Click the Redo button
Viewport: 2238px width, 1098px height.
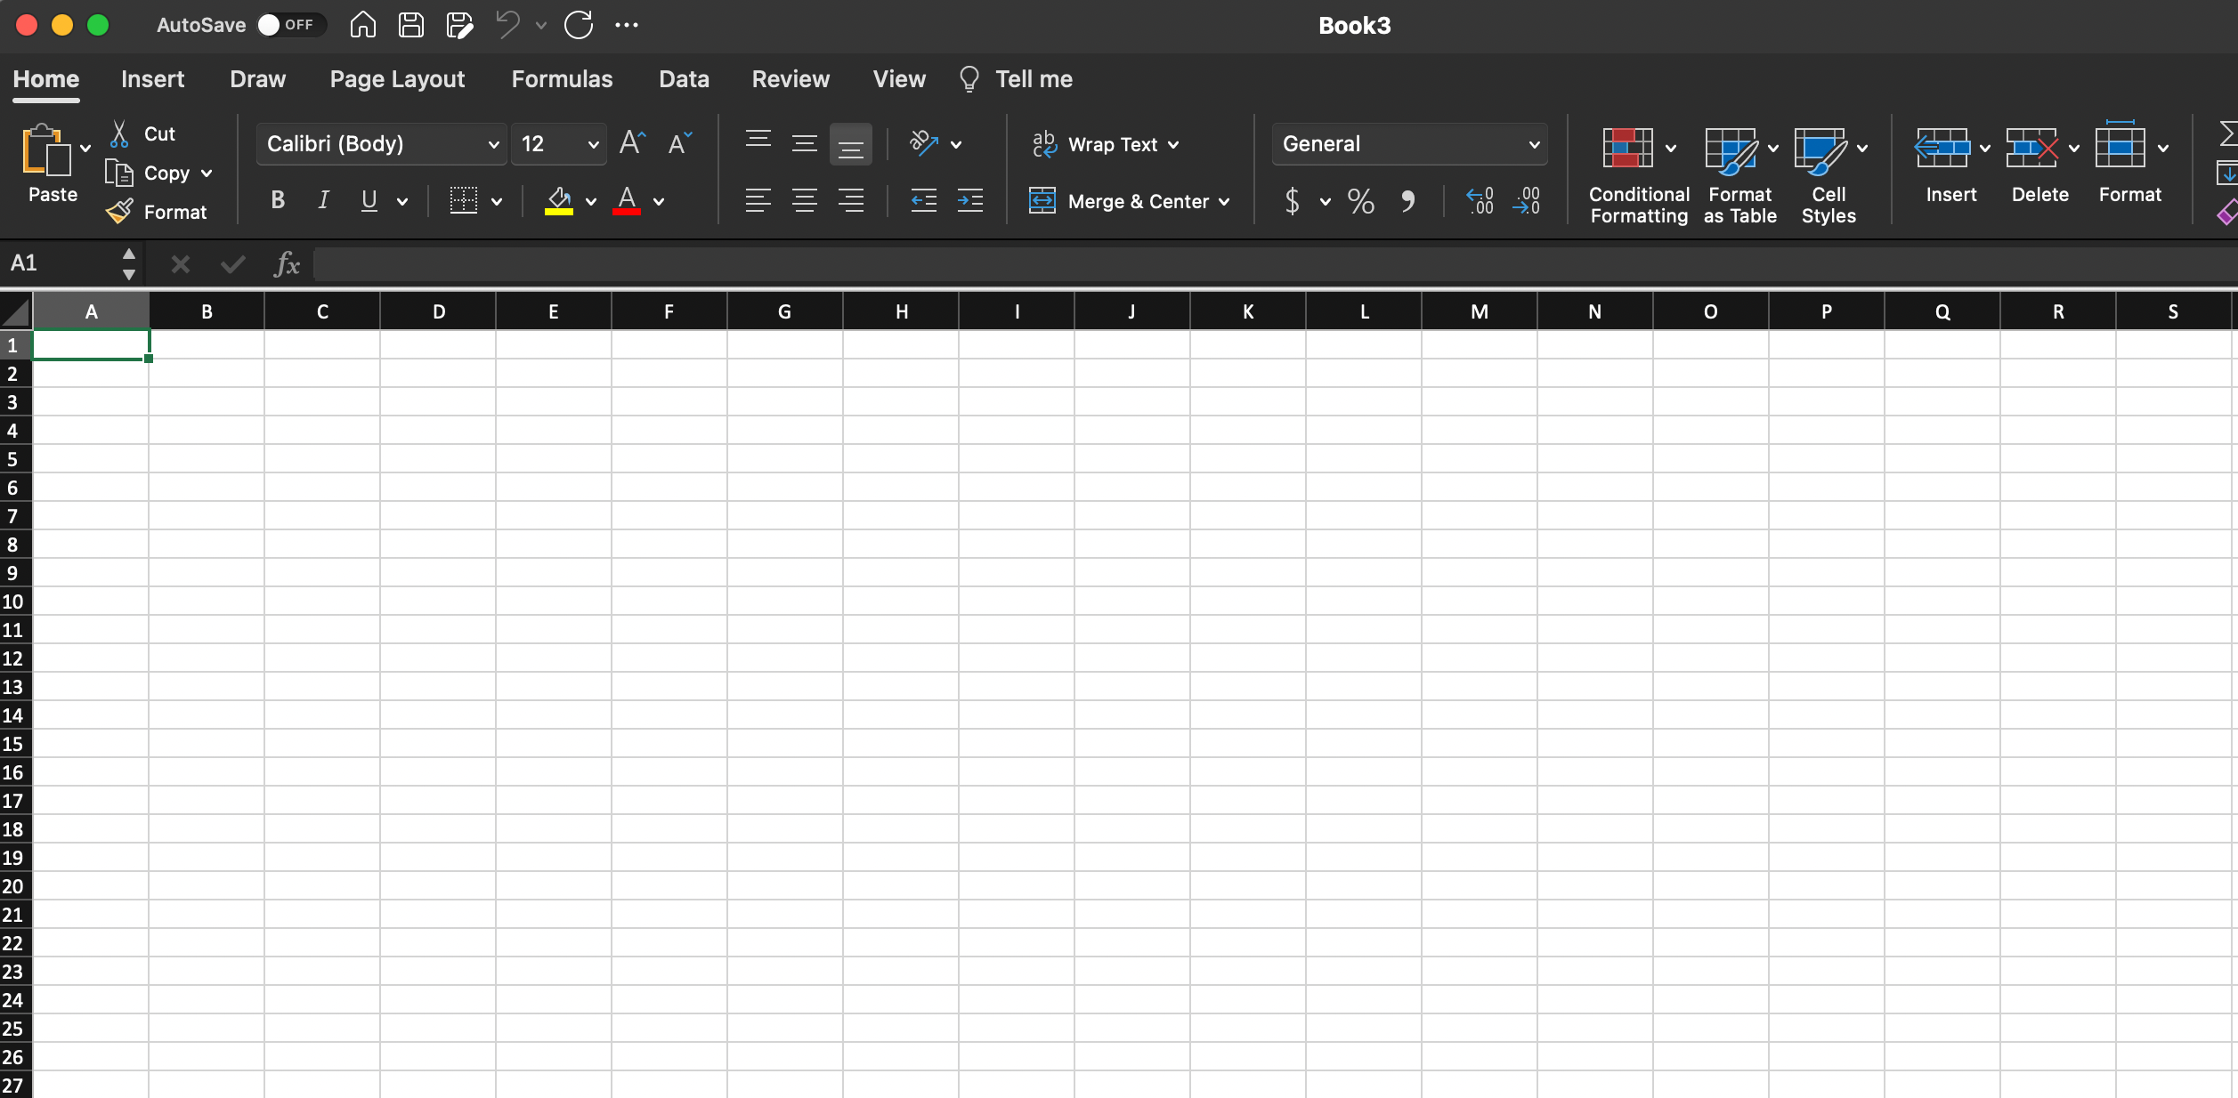point(578,26)
